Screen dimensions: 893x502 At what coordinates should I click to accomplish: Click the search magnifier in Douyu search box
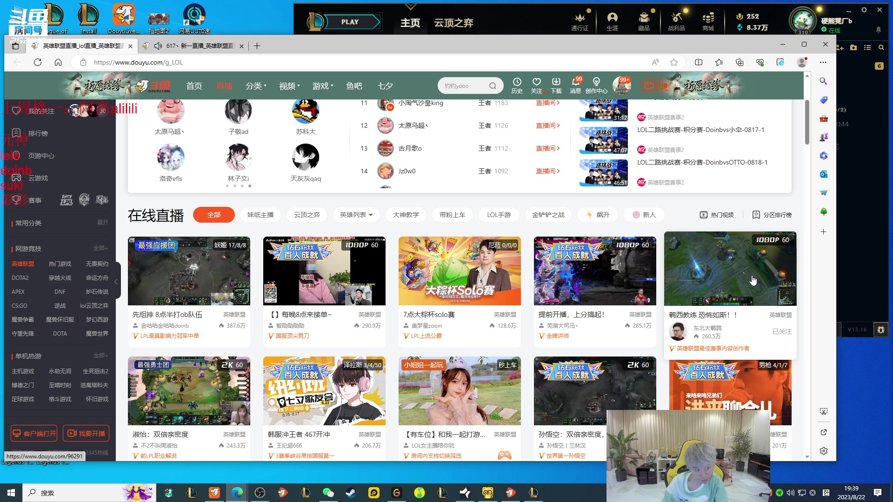point(493,86)
